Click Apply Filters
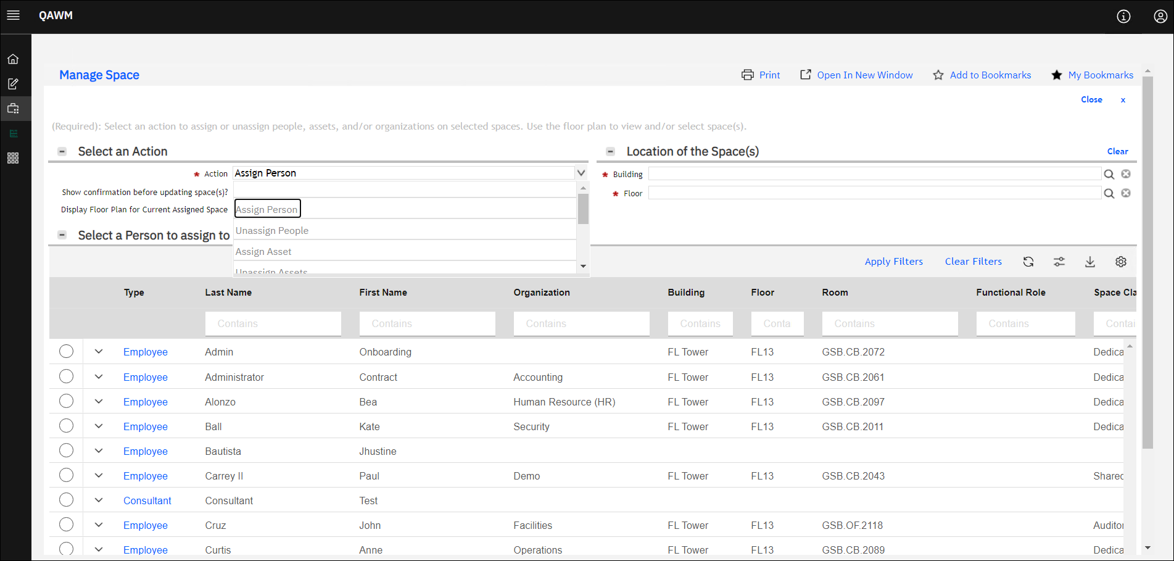The width and height of the screenshot is (1174, 561). [x=893, y=261]
